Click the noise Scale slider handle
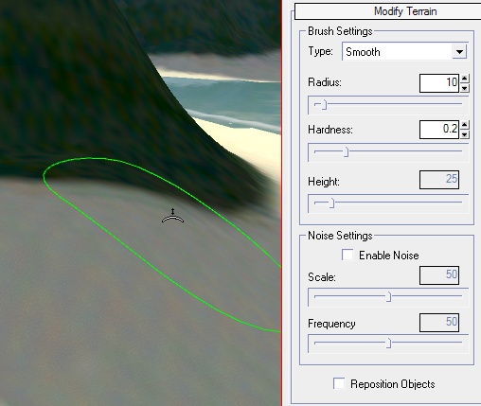The height and width of the screenshot is (406, 481). coord(389,297)
